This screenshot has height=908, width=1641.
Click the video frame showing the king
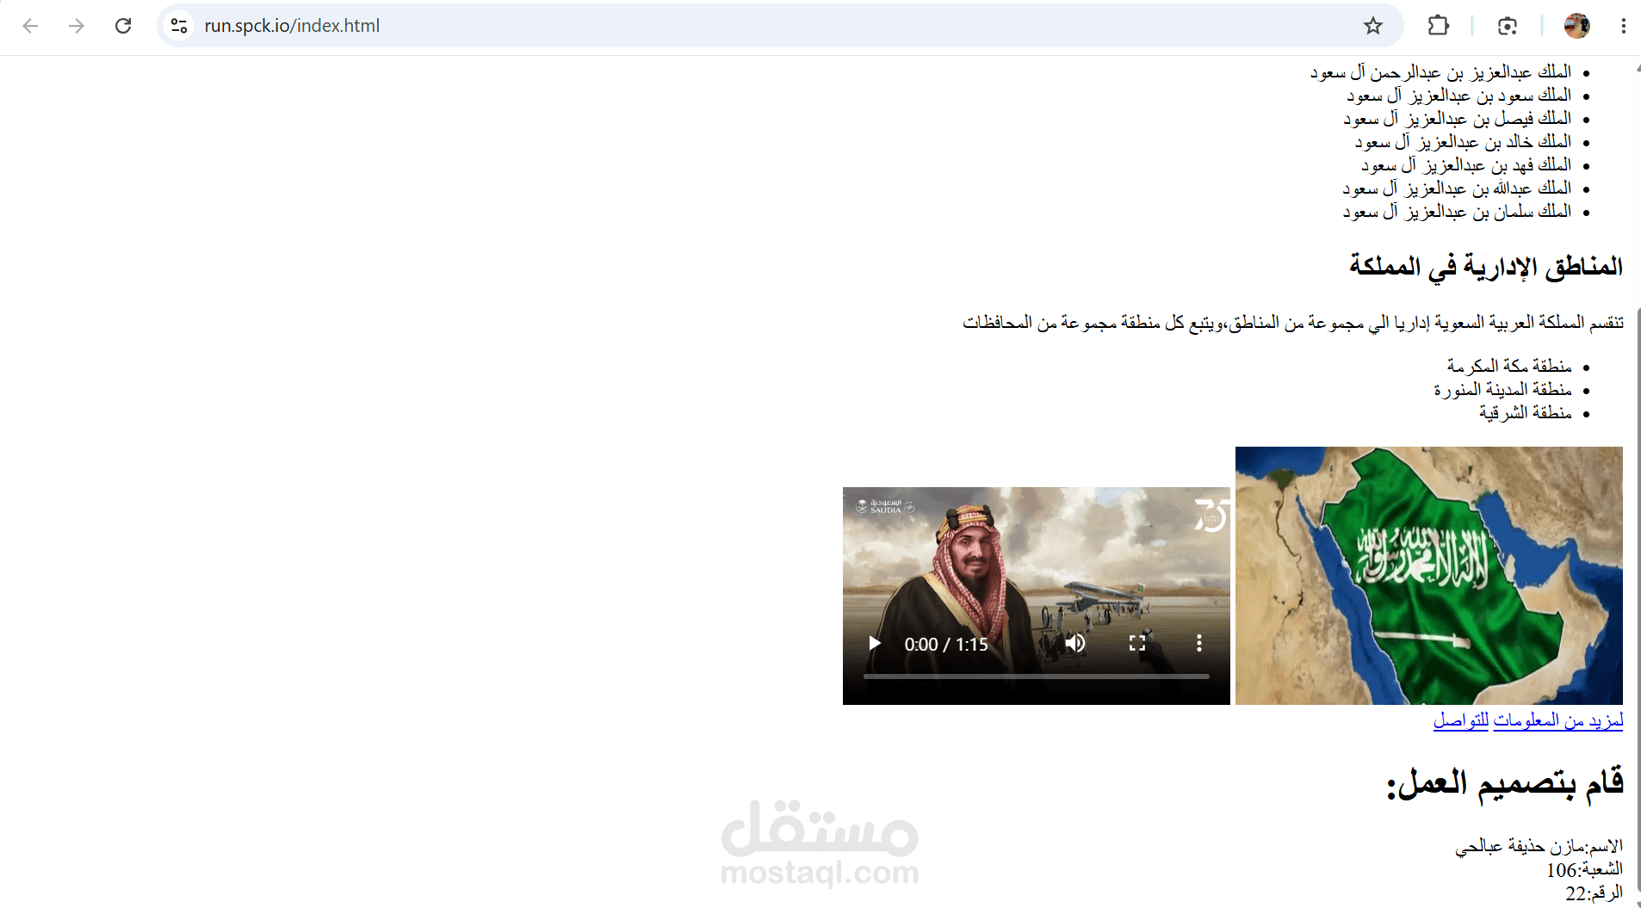1037,596
